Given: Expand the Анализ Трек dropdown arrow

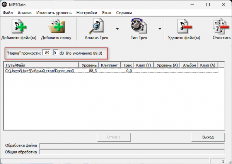Looking at the screenshot, I should tap(117, 29).
